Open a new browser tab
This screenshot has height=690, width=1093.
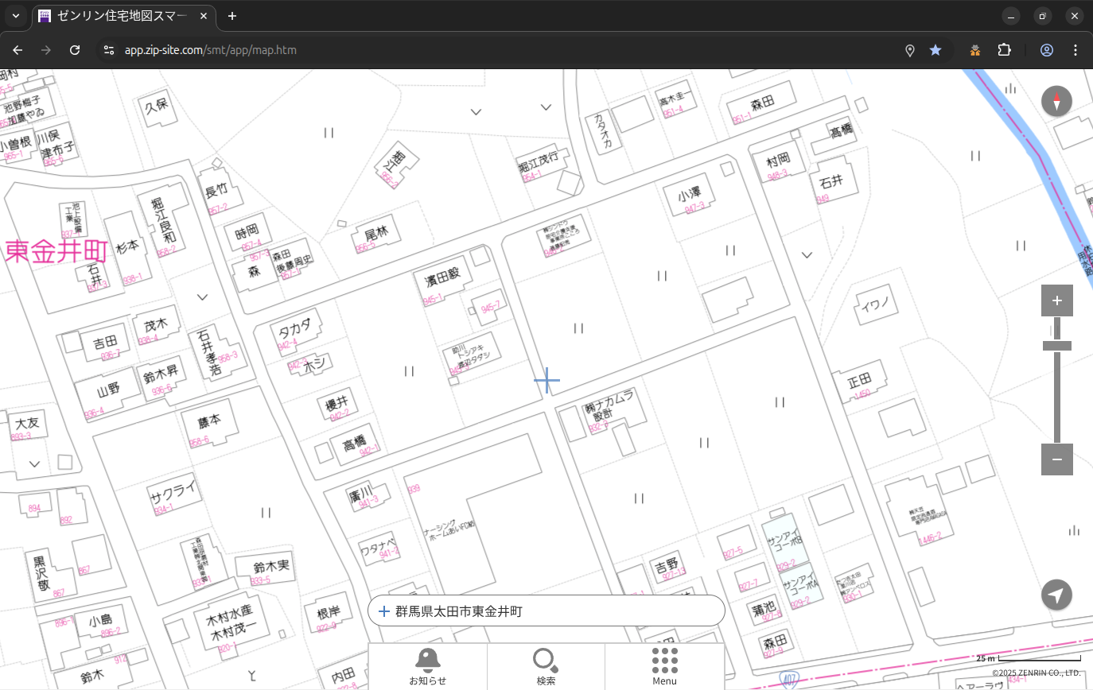click(x=232, y=16)
